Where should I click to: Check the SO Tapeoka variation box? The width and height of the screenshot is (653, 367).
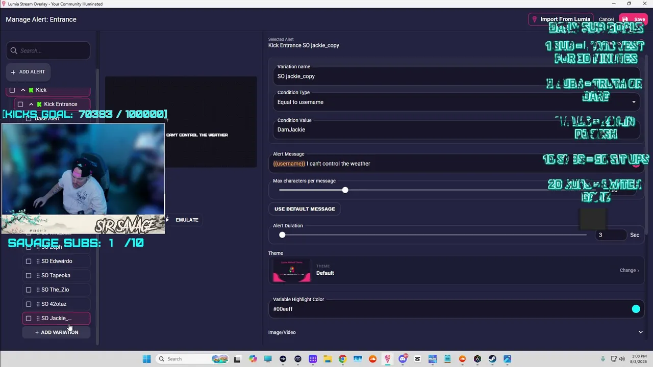29,275
